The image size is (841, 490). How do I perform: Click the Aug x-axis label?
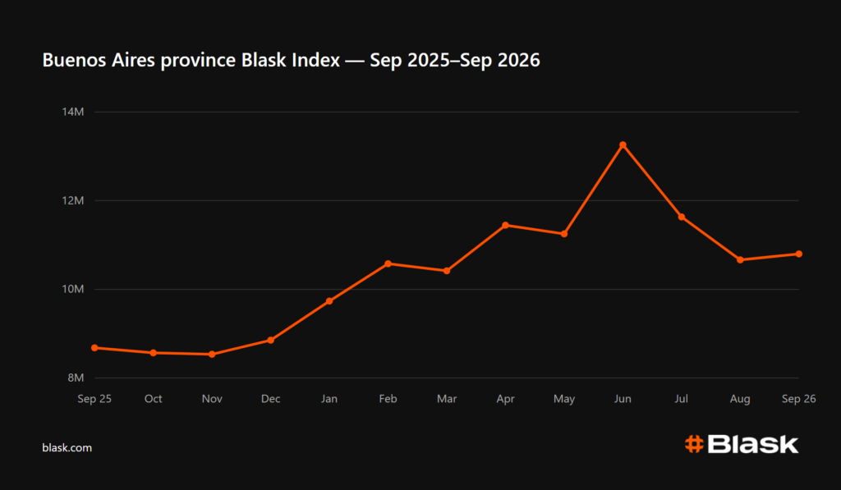(x=740, y=399)
